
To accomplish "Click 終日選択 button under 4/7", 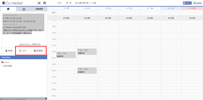I will point(66,18).
